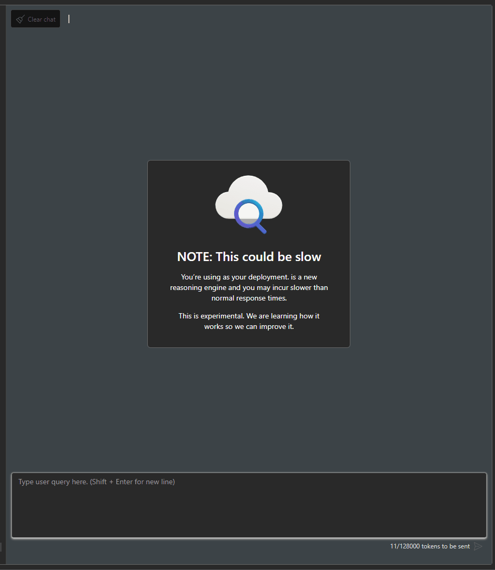Click the 'You're using as your deployment' paragraph
The image size is (495, 570).
pos(249,287)
